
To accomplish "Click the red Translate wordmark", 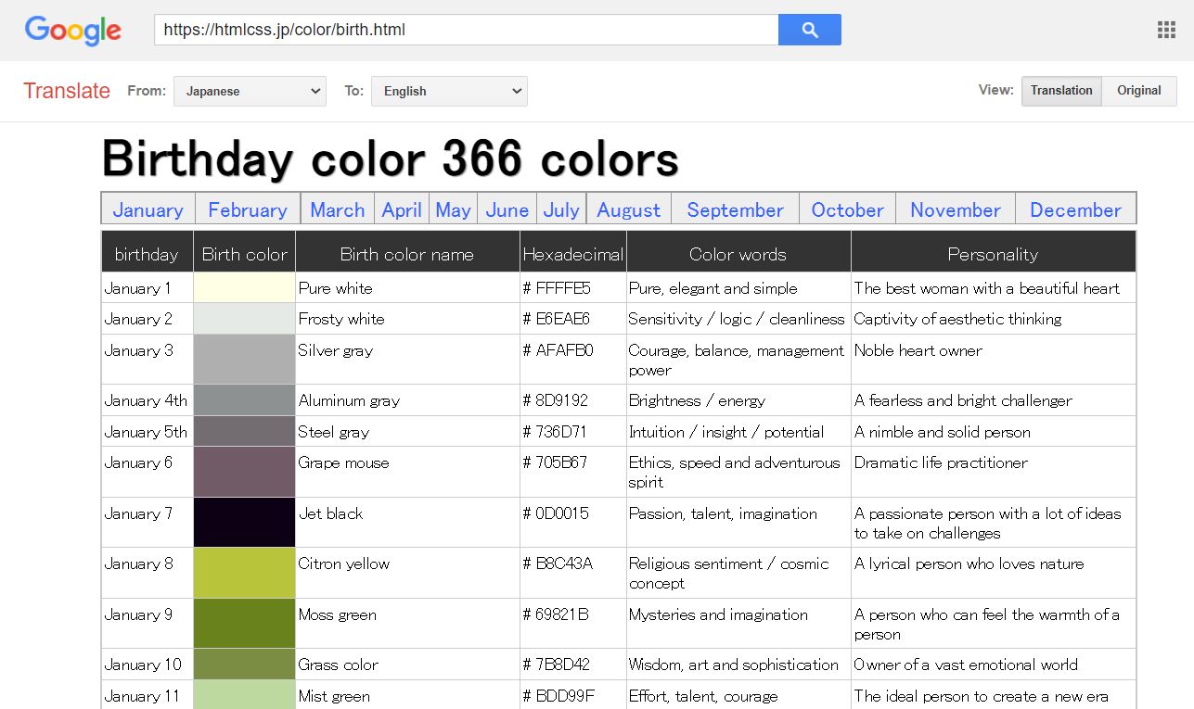I will click(x=66, y=90).
